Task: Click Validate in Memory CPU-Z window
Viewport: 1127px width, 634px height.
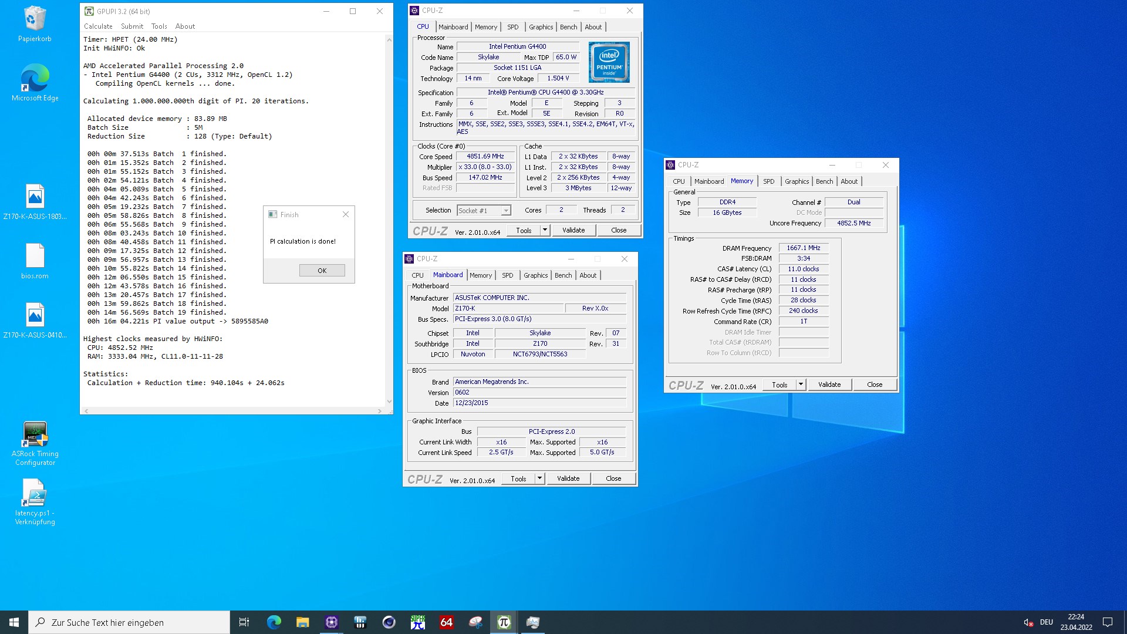Action: [x=829, y=385]
